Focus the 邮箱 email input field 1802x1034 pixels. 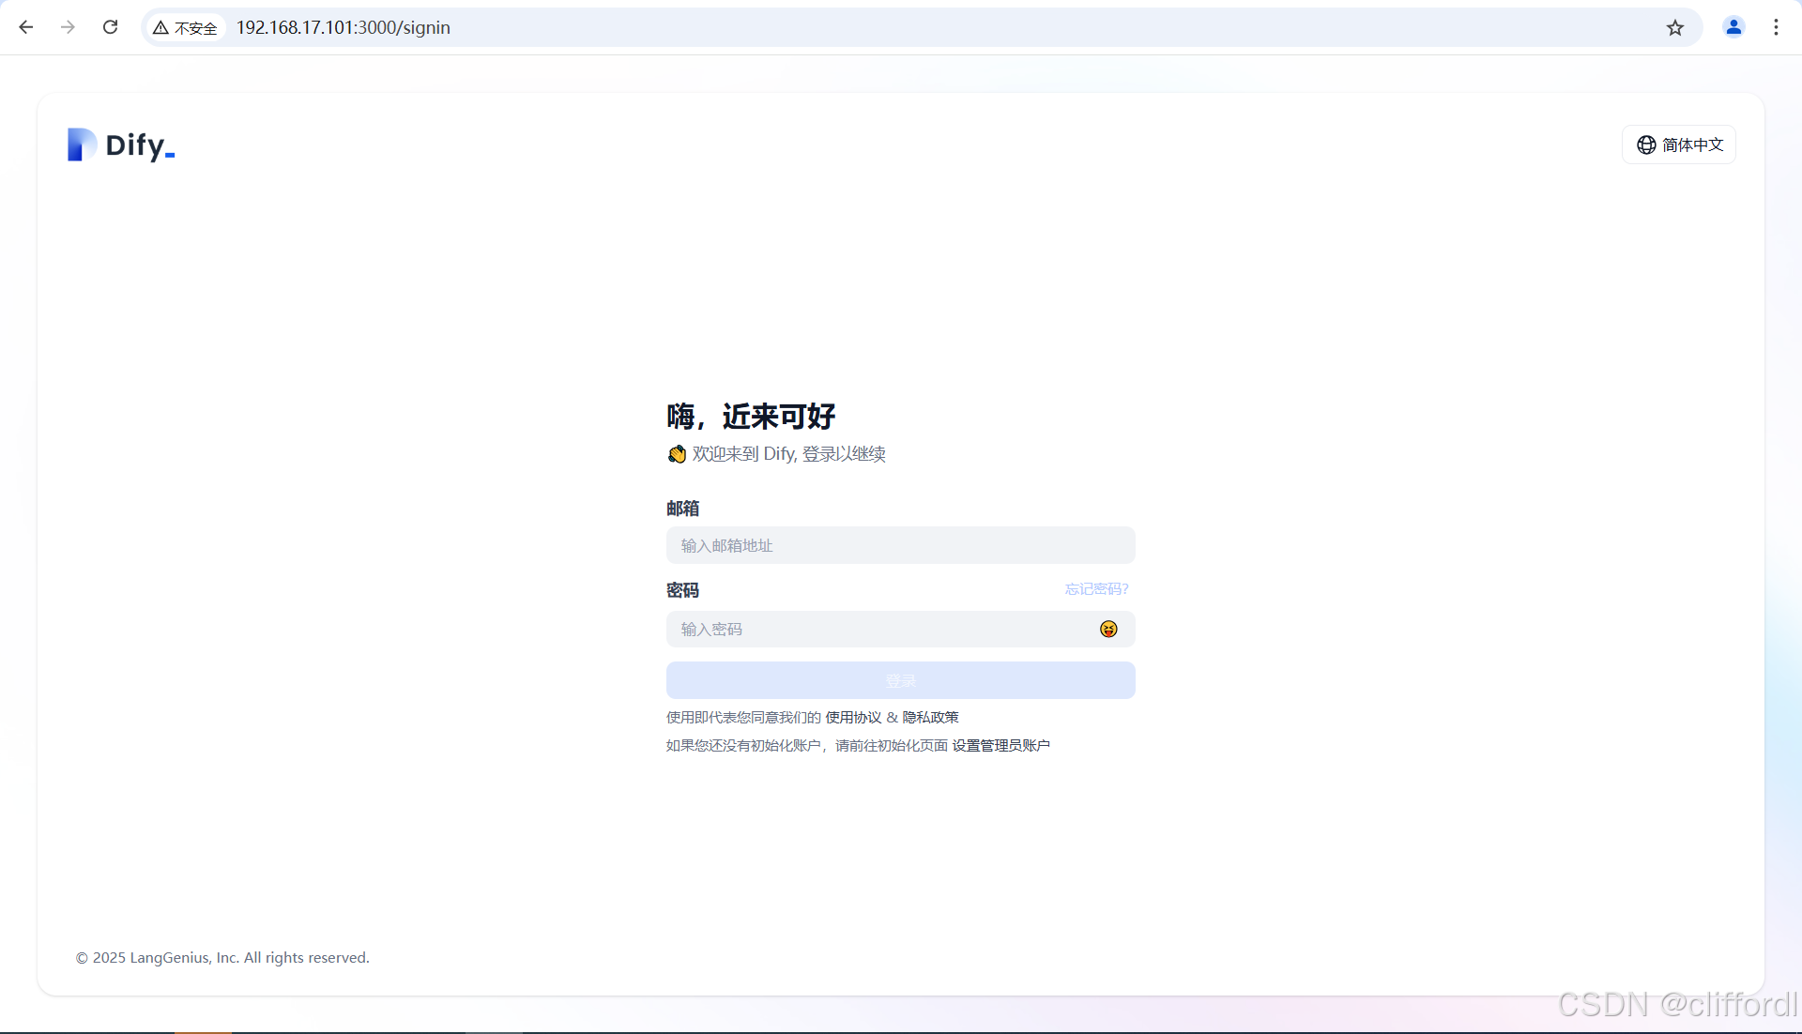pos(900,545)
